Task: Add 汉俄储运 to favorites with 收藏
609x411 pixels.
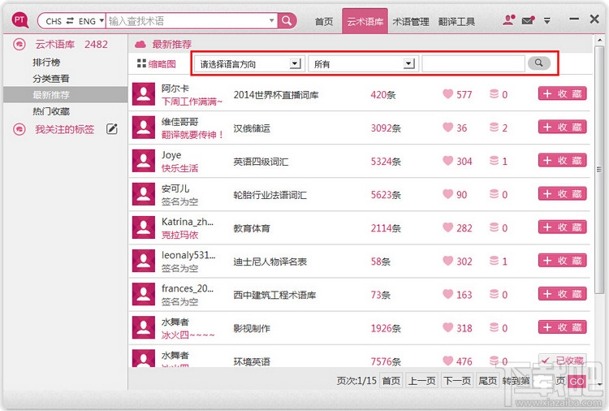Action: (562, 127)
